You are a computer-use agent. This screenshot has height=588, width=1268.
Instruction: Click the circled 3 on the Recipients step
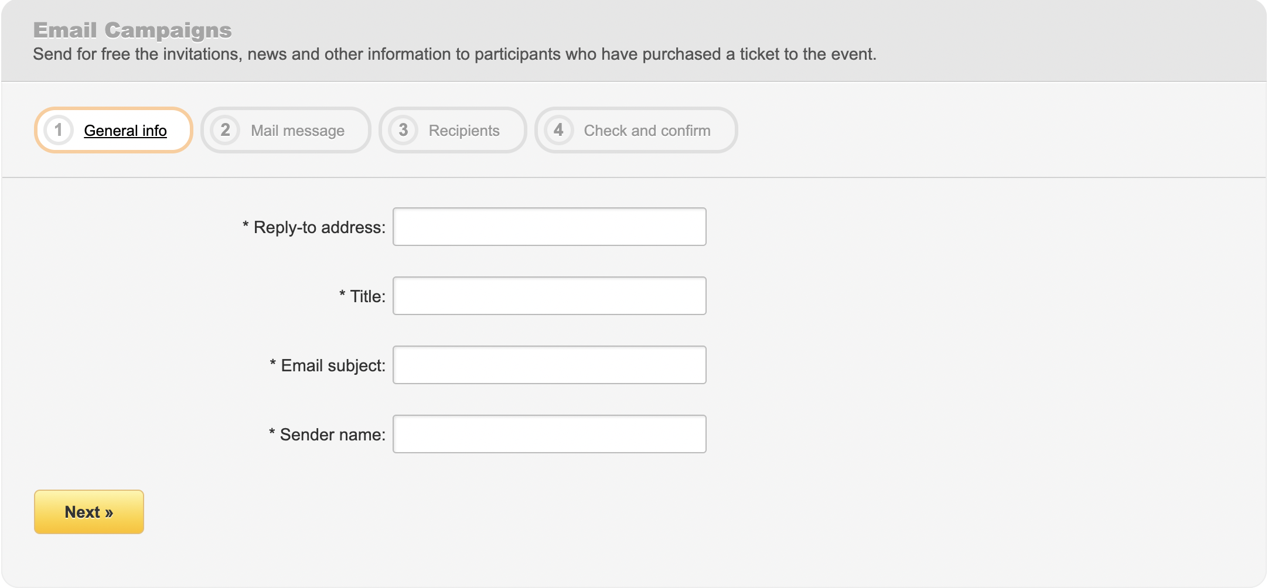pyautogui.click(x=404, y=130)
